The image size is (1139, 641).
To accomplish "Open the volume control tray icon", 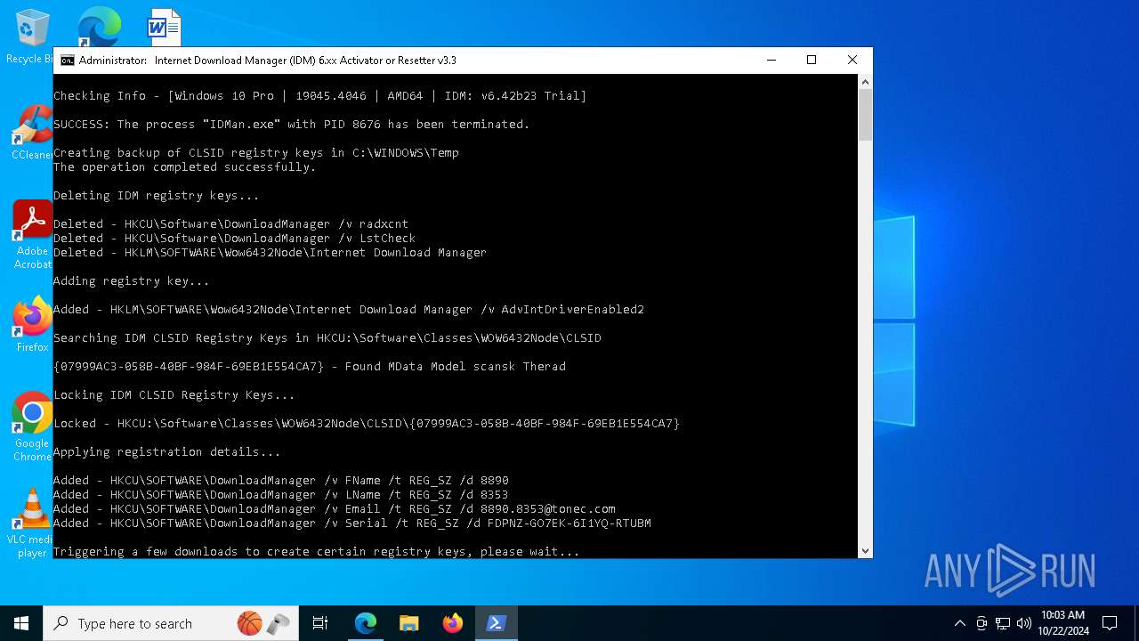I will coord(1024,623).
